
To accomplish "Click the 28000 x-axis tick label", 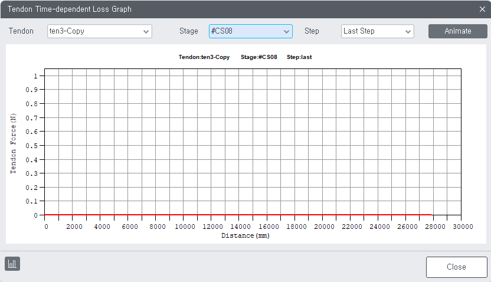I will [435, 227].
